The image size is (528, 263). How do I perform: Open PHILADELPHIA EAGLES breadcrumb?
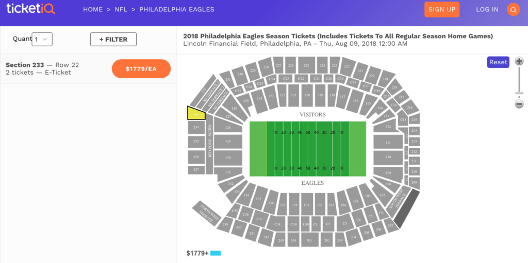[x=177, y=10]
